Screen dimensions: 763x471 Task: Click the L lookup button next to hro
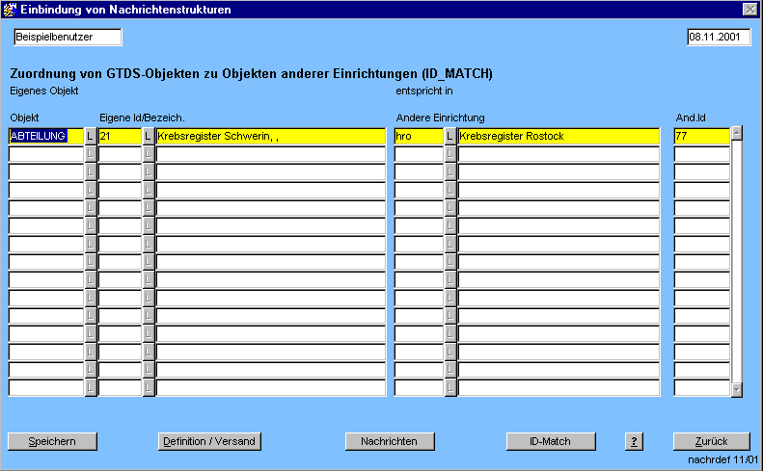click(x=450, y=137)
